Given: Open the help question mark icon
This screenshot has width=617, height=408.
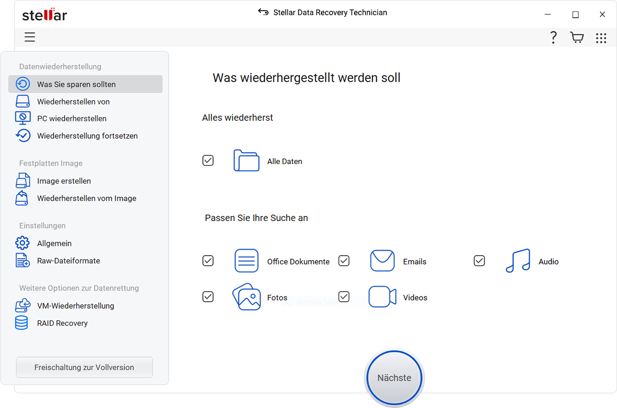Looking at the screenshot, I should pos(554,38).
